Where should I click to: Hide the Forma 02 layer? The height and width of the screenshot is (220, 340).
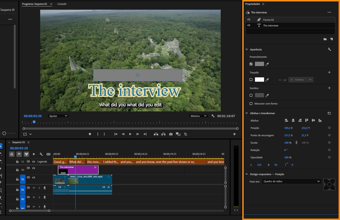click(x=249, y=20)
